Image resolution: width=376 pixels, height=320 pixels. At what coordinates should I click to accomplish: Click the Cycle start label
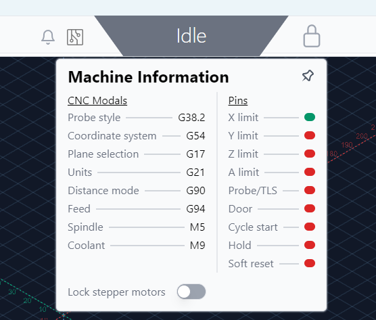tap(253, 227)
